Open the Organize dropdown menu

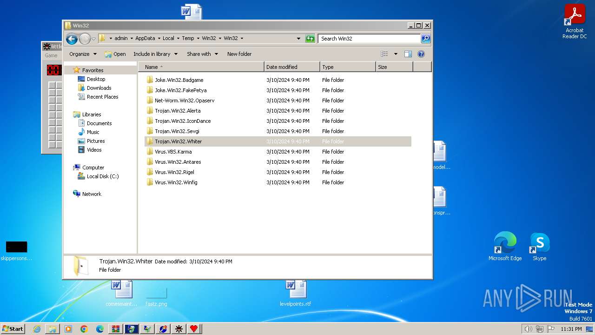[83, 54]
